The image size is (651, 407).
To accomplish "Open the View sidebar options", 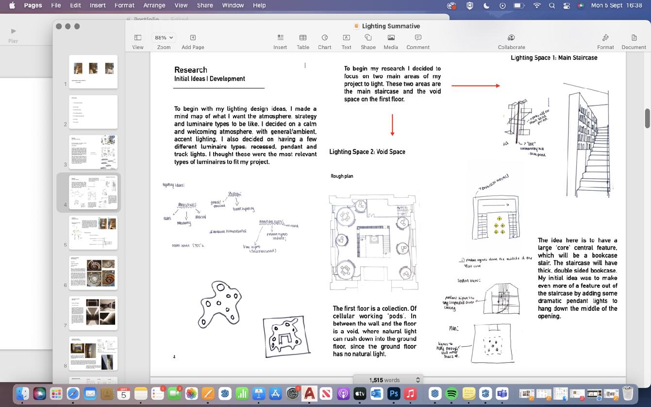I will click(x=138, y=42).
